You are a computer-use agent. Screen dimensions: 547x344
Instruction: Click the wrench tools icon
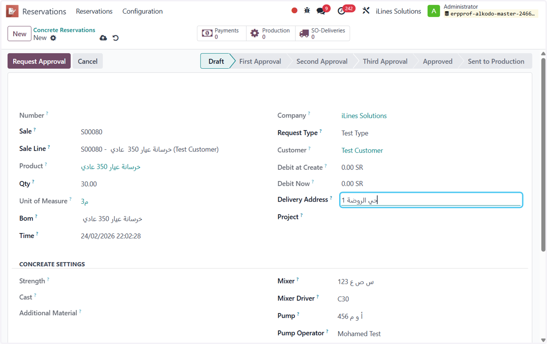click(x=366, y=10)
